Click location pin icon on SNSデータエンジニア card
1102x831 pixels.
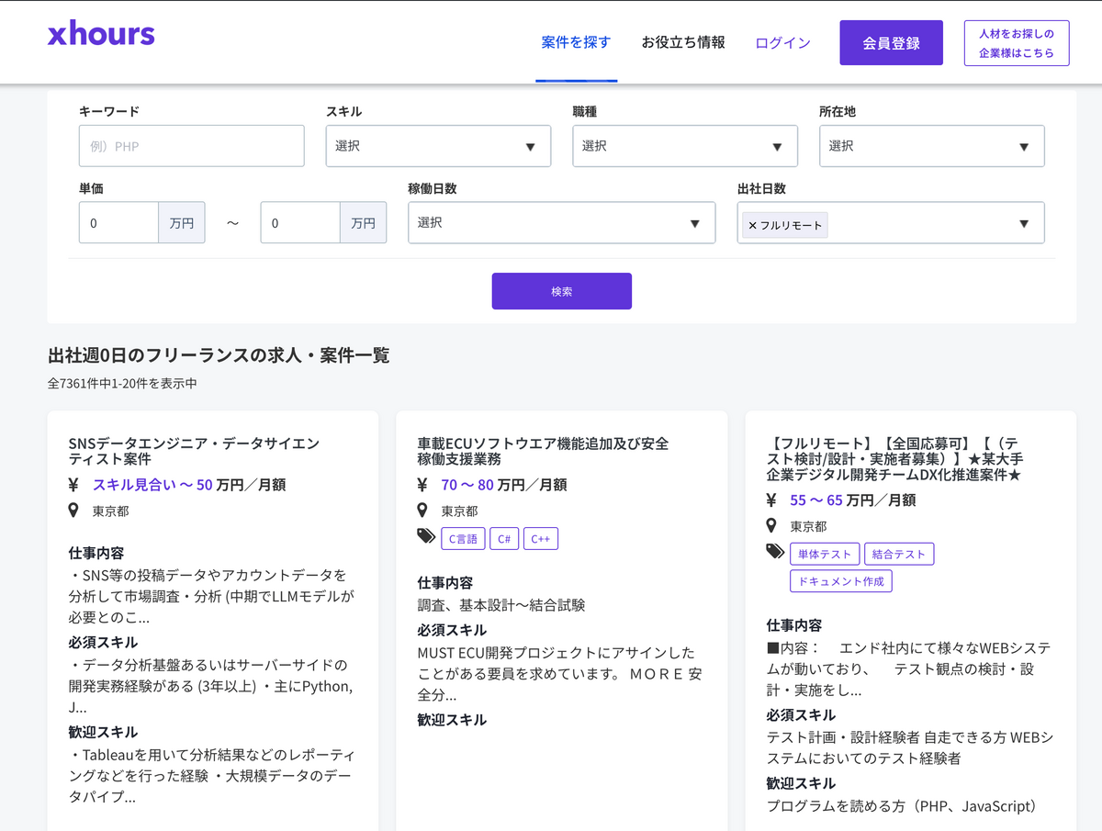pos(73,511)
